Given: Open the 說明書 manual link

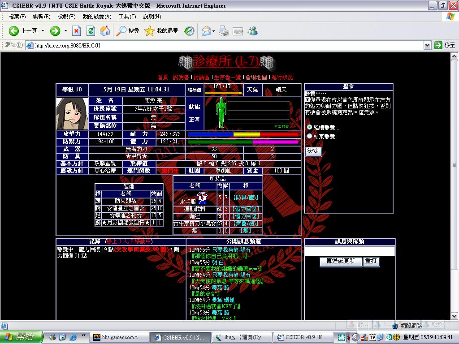Looking at the screenshot, I should tap(181, 77).
